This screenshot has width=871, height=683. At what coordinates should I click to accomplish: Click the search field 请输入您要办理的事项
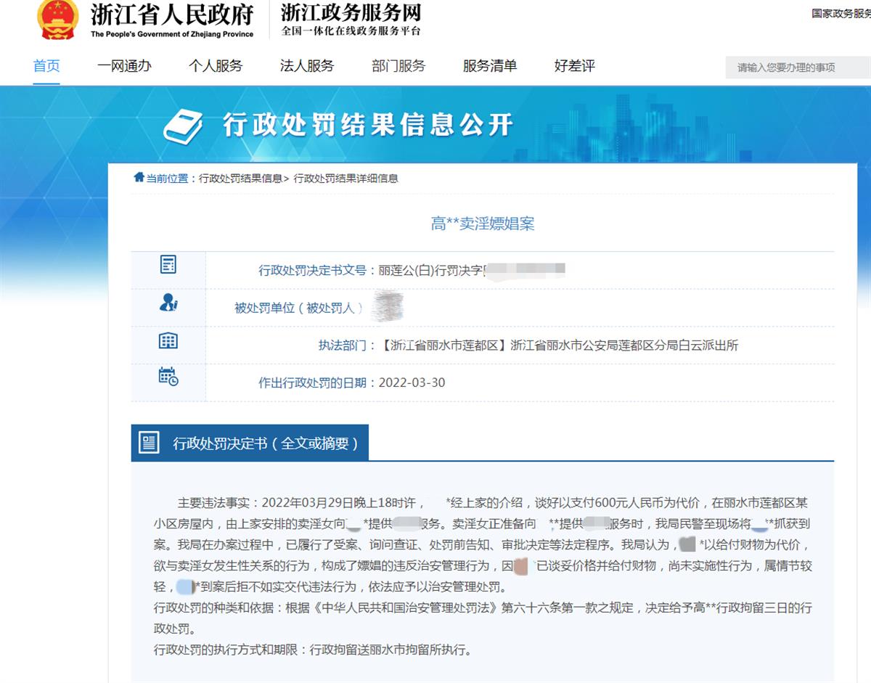798,68
